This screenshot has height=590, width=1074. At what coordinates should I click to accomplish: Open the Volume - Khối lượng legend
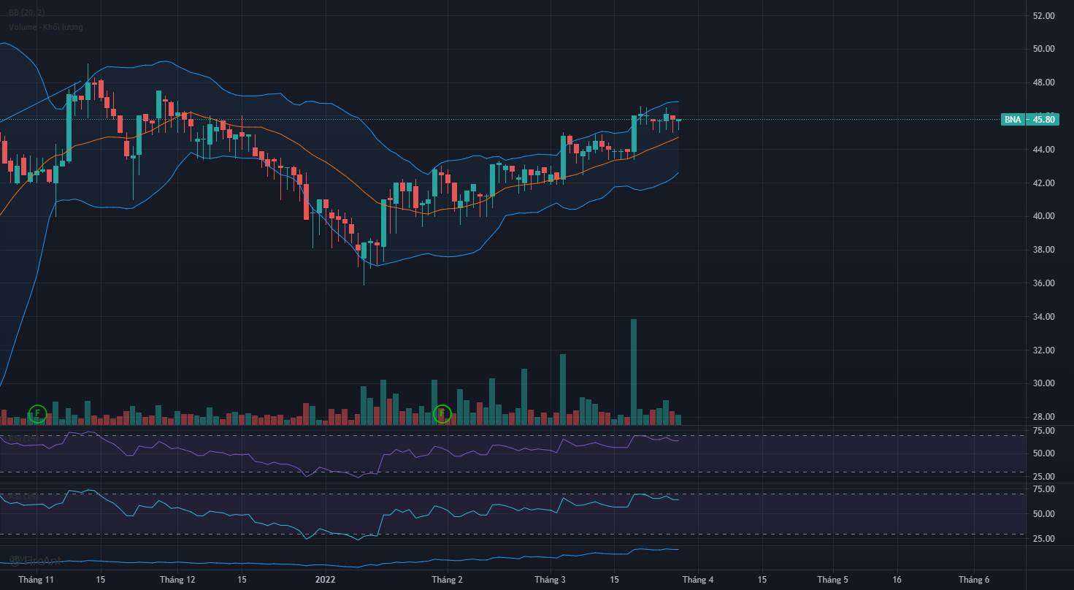(x=46, y=27)
